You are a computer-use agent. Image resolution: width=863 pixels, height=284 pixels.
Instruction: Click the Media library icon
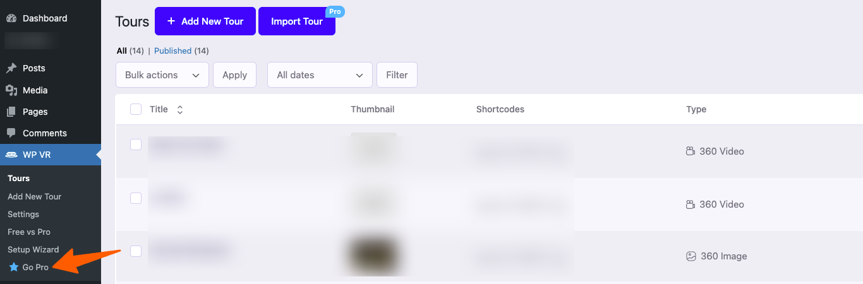[x=11, y=90]
